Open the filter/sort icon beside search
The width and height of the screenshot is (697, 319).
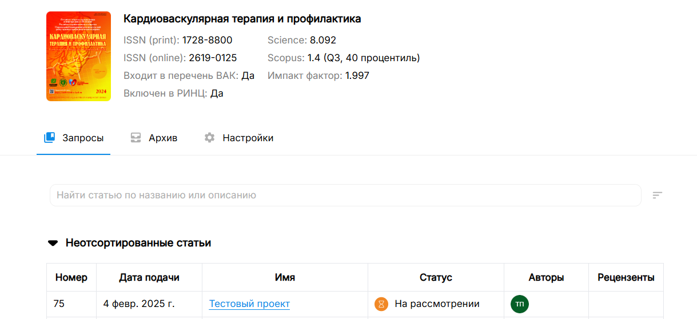tap(658, 195)
